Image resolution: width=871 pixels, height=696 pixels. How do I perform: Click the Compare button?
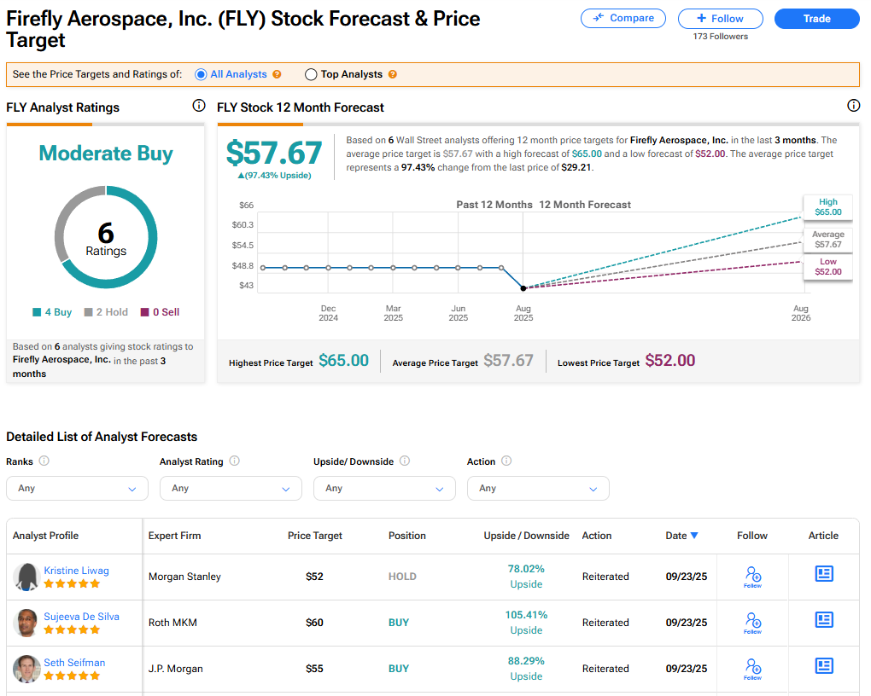tap(624, 18)
